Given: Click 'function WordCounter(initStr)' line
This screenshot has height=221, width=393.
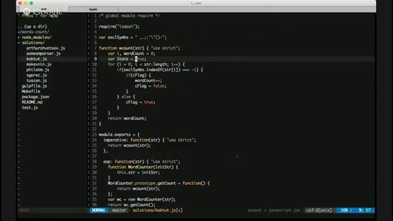Looking at the screenshot, I should [x=143, y=167].
